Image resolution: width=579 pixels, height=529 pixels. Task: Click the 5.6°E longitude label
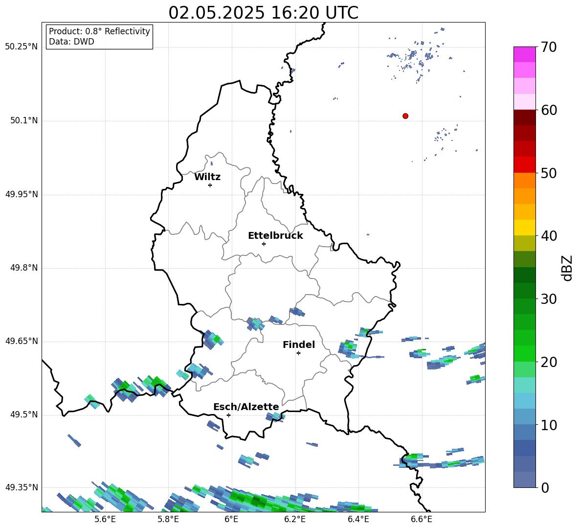(x=105, y=519)
